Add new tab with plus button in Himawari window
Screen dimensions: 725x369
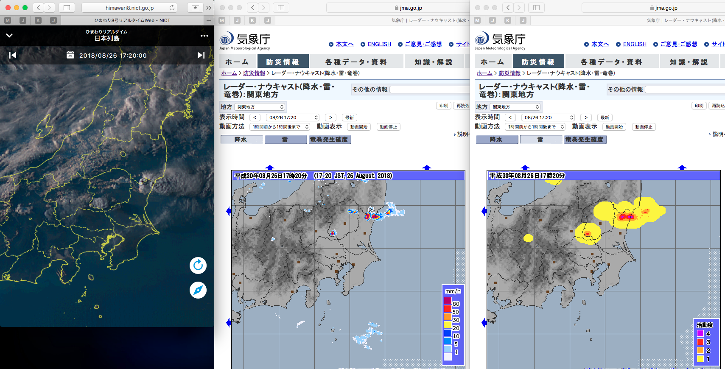(208, 20)
